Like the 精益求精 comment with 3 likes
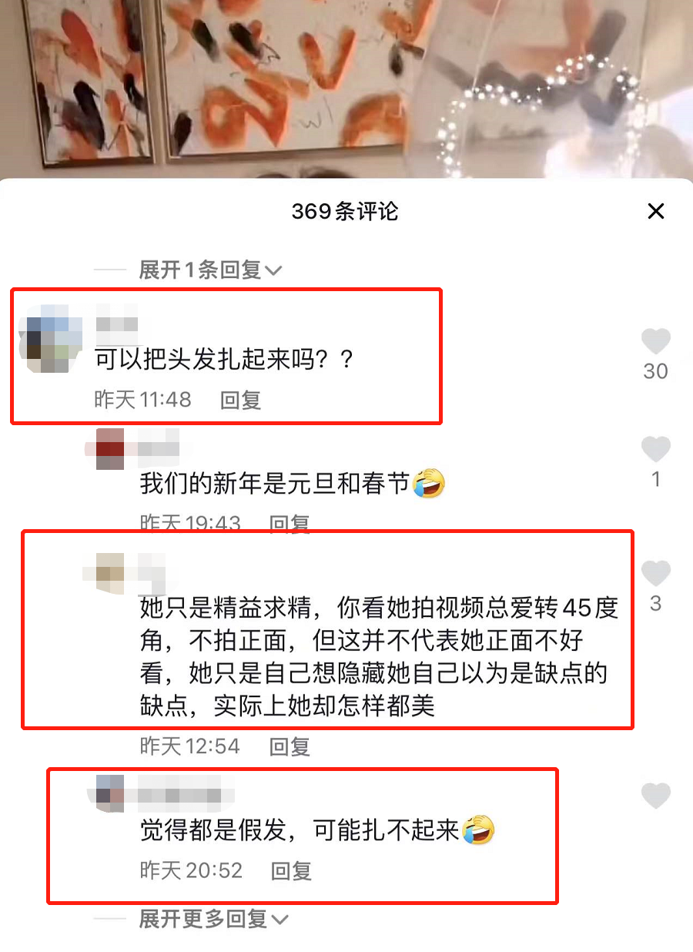 coord(656,573)
